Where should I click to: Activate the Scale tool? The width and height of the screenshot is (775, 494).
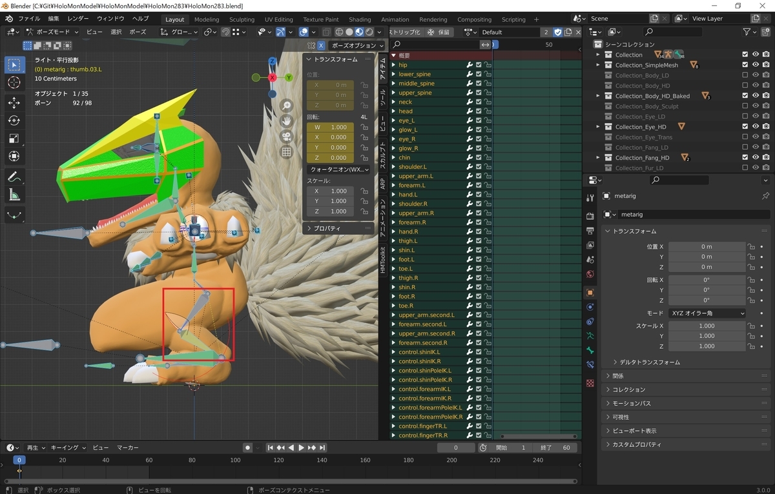pos(15,139)
